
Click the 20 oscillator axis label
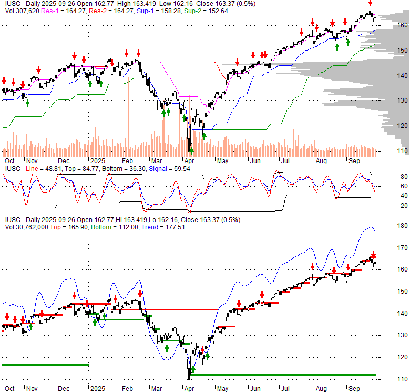[404, 206]
